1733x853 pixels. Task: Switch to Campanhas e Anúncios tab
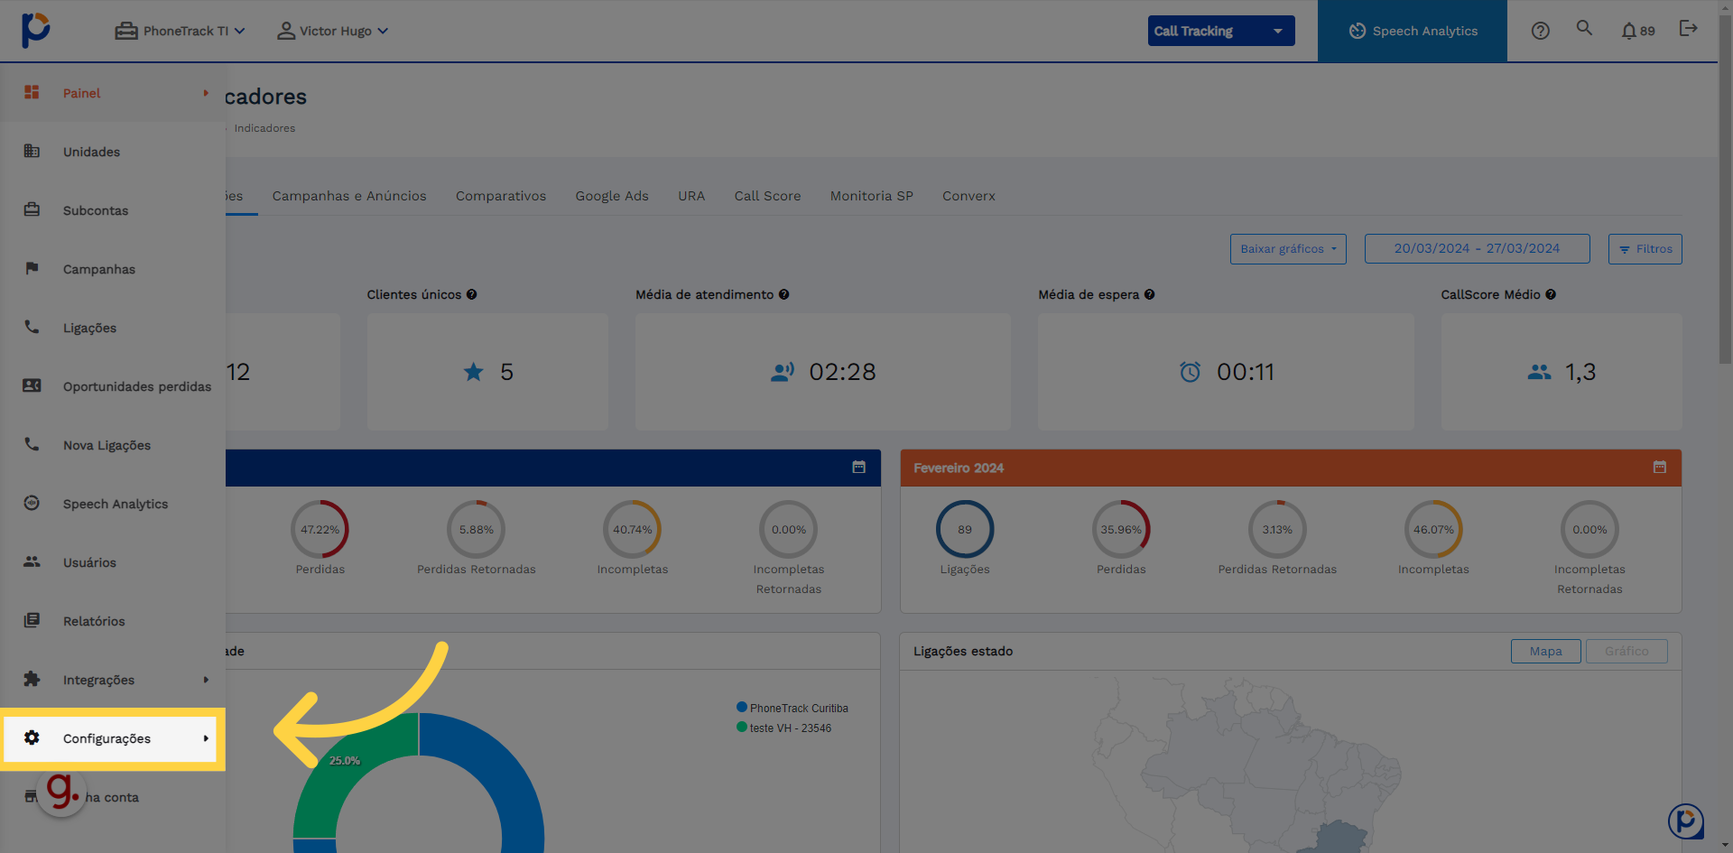click(349, 196)
